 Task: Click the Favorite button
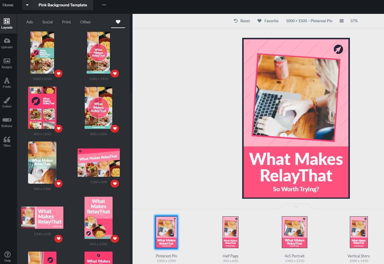[x=268, y=21]
